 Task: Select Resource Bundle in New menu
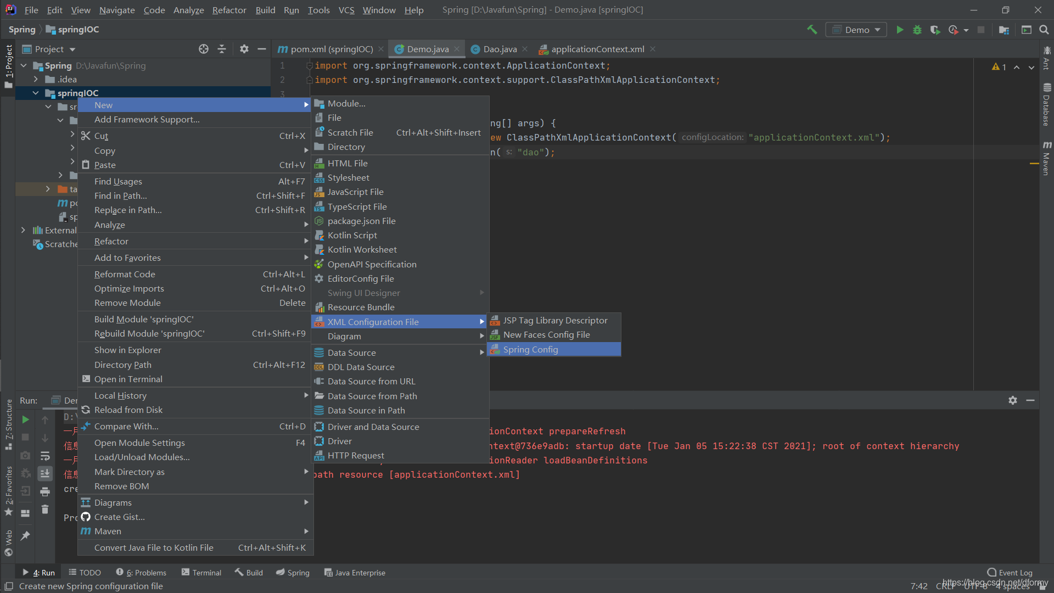click(x=400, y=307)
